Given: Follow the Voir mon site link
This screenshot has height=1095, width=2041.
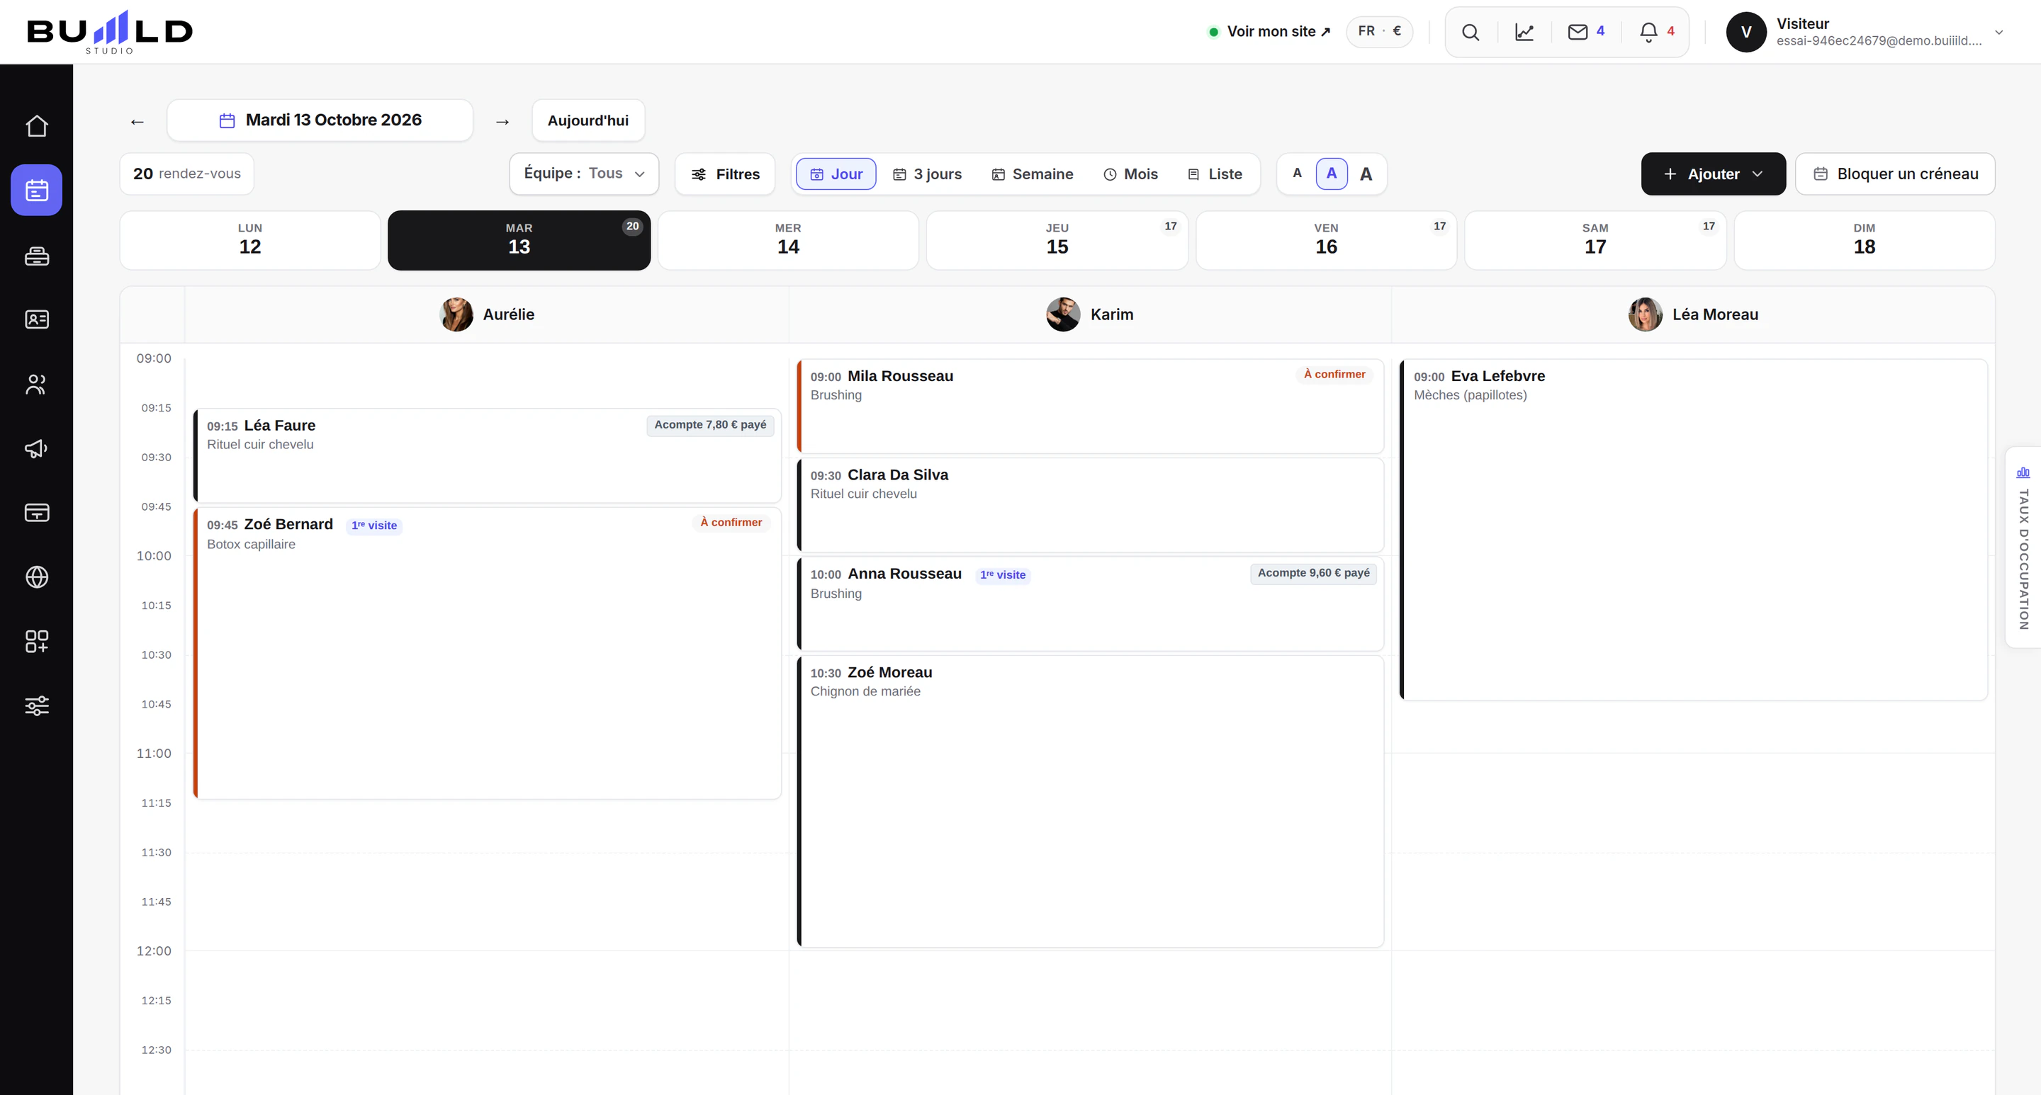Looking at the screenshot, I should tap(1269, 32).
